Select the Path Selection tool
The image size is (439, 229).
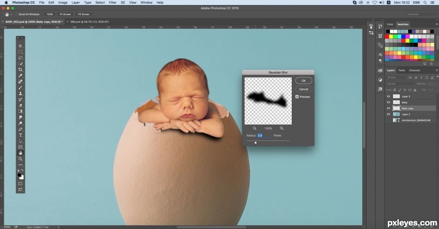pyautogui.click(x=20, y=141)
